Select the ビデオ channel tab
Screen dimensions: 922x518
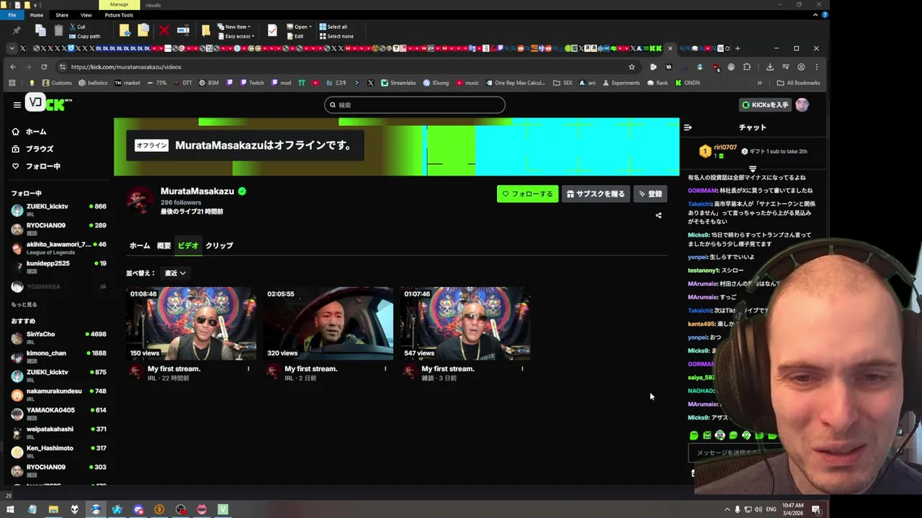[x=188, y=245]
